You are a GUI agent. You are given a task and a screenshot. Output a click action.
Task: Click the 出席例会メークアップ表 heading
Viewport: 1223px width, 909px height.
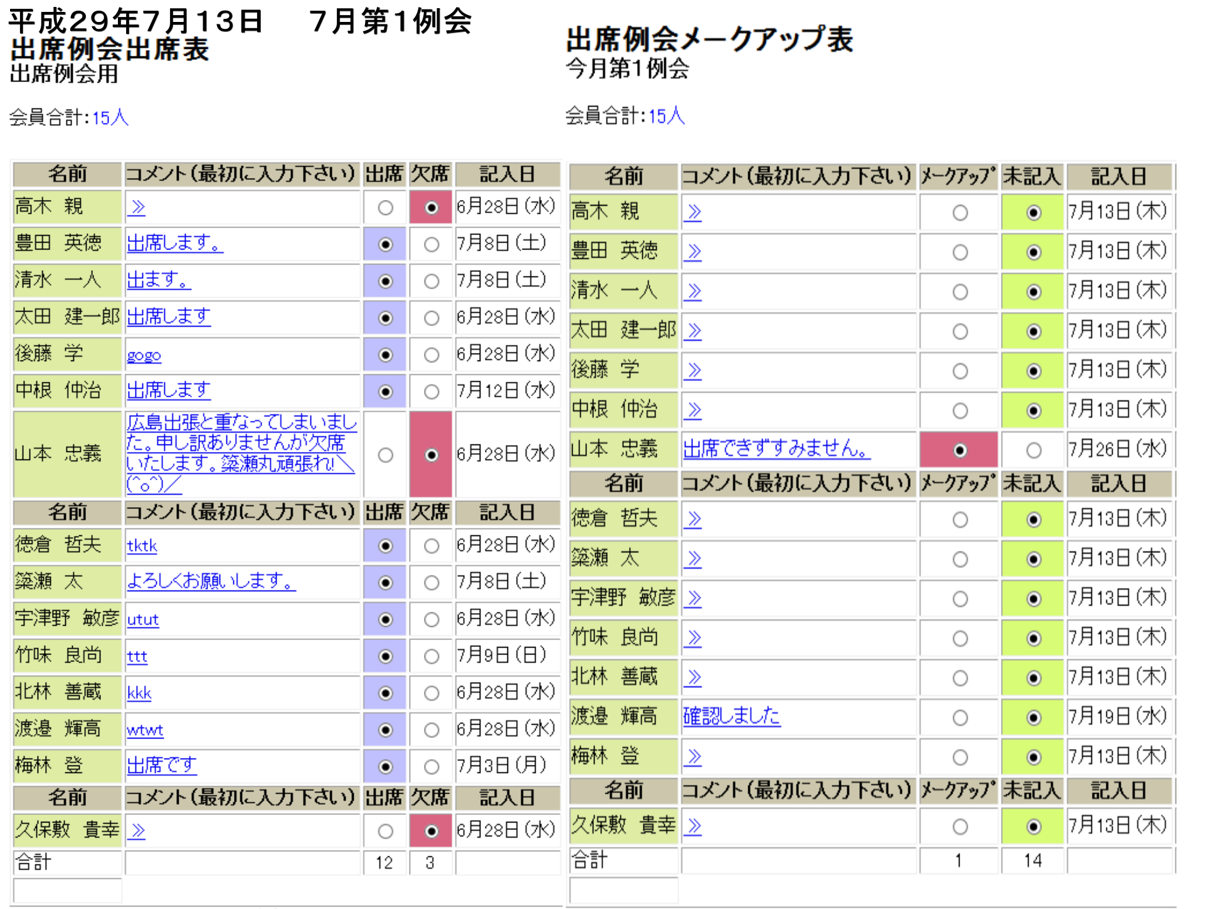click(x=709, y=39)
